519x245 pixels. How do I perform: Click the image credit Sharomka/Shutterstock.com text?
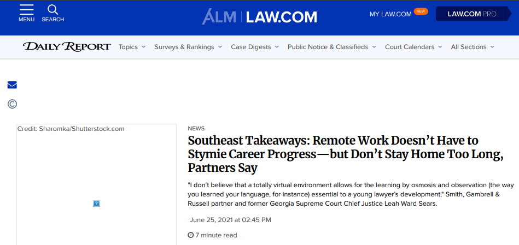coord(71,129)
